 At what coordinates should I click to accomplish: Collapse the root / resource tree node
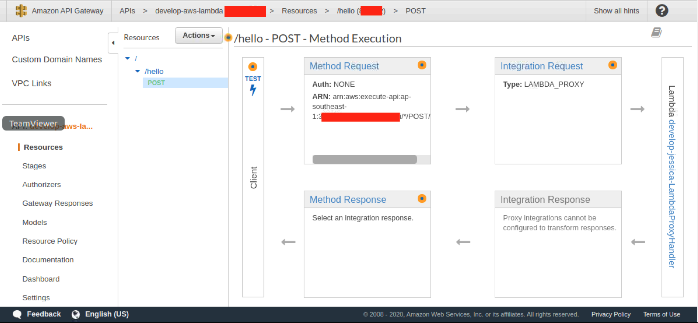128,58
